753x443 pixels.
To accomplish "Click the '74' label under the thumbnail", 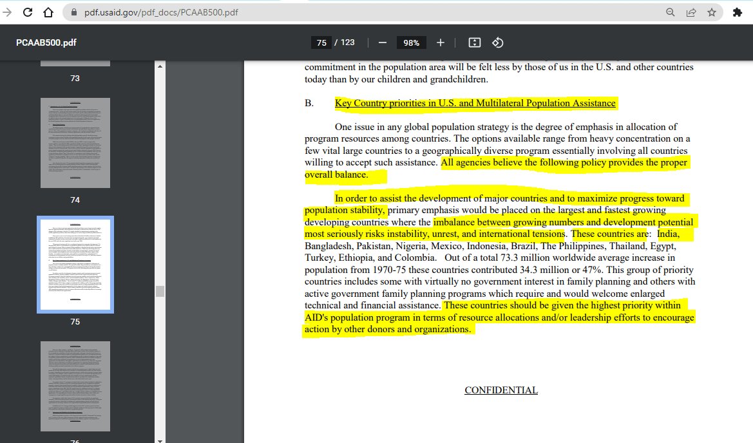I will pyautogui.click(x=75, y=200).
